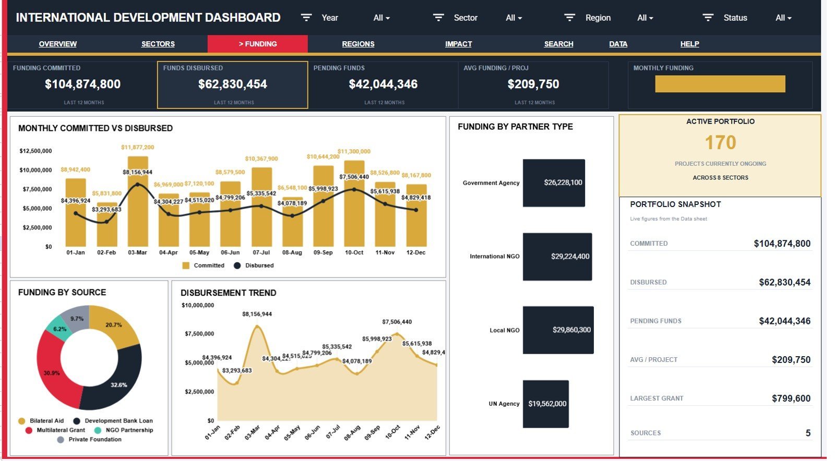The image size is (835, 461).
Task: Select the Avg Funding / Proj card
Action: [x=533, y=85]
